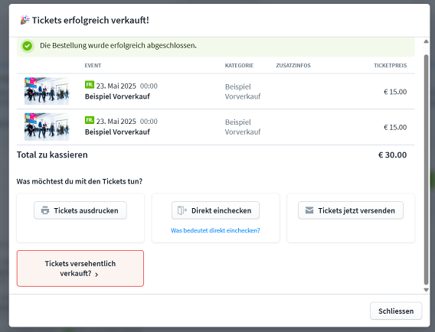Click the scrollbar down arrow

pos(426,290)
